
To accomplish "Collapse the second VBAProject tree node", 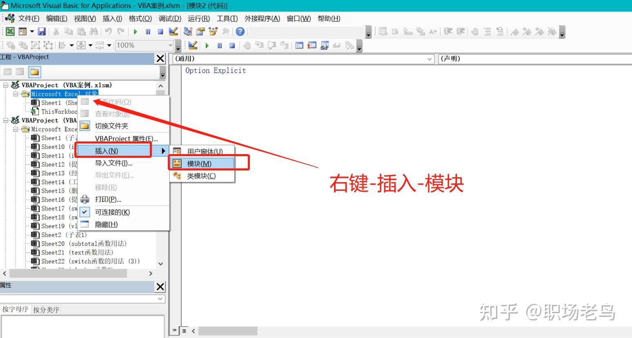I will pos(6,121).
